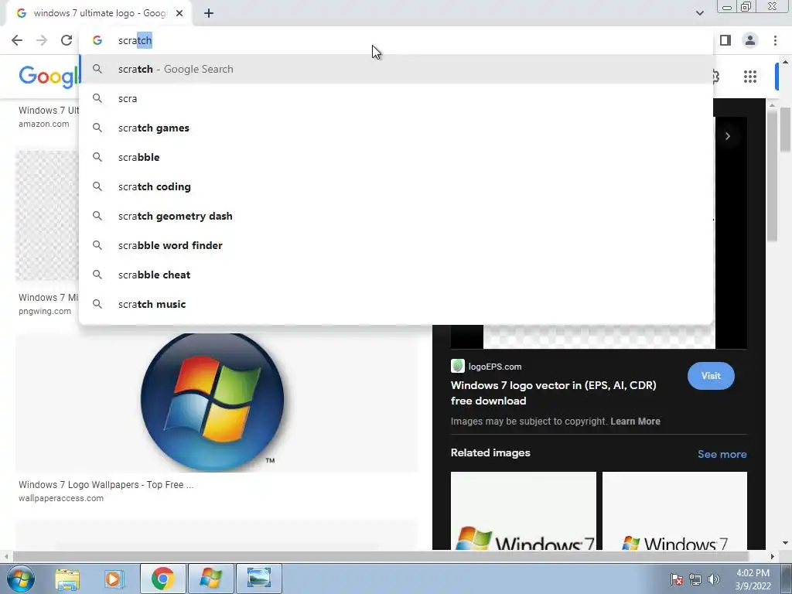Open the volume speaker tray icon

[x=714, y=579]
